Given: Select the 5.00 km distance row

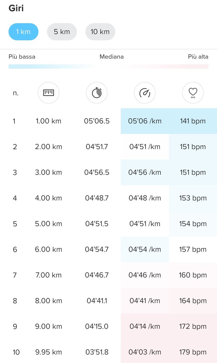Looking at the screenshot, I should (x=108, y=224).
